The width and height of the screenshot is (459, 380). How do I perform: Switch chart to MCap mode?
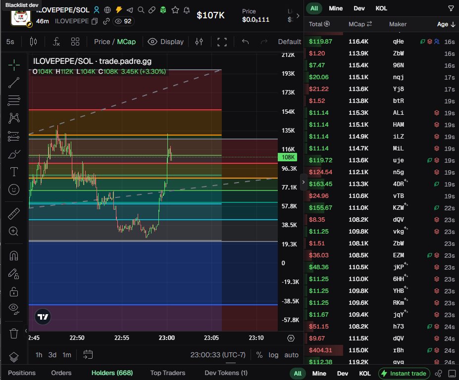point(126,42)
